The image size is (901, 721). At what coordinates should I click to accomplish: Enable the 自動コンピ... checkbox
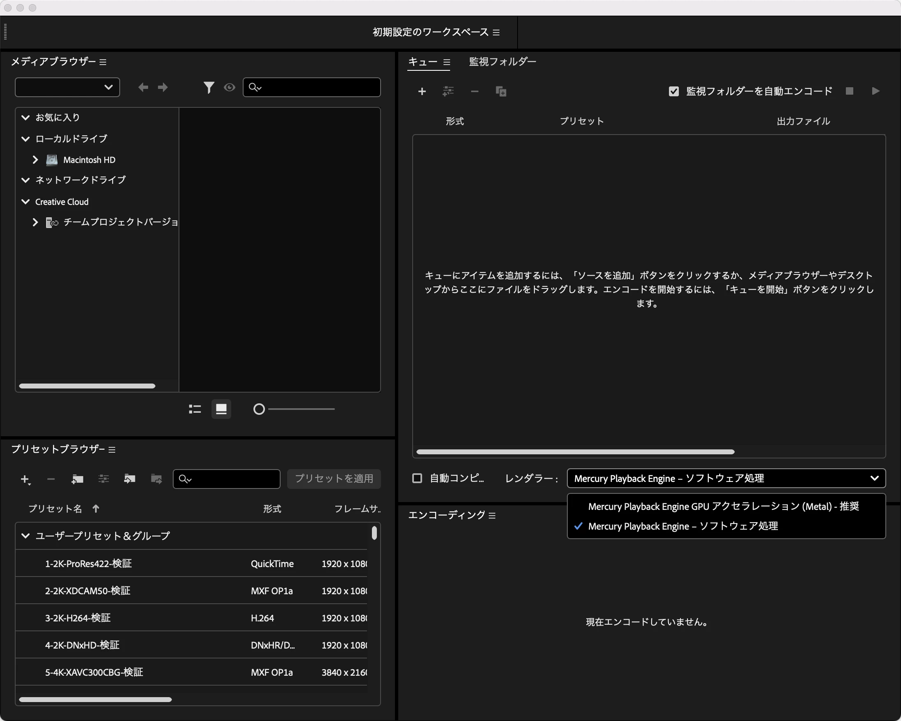[x=417, y=478]
